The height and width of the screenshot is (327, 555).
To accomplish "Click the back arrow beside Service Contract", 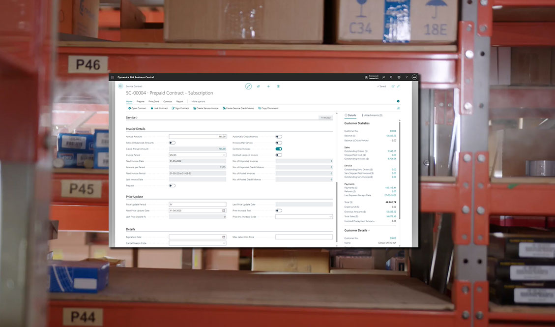I will tap(119, 86).
